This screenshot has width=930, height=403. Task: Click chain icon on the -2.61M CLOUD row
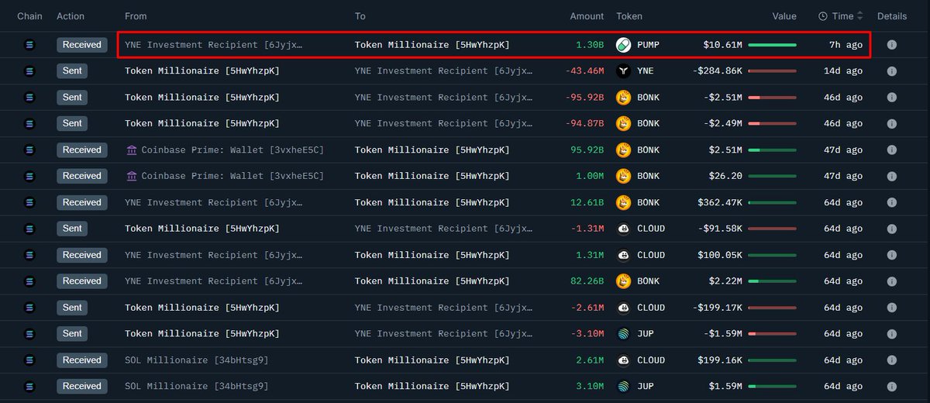coord(30,308)
